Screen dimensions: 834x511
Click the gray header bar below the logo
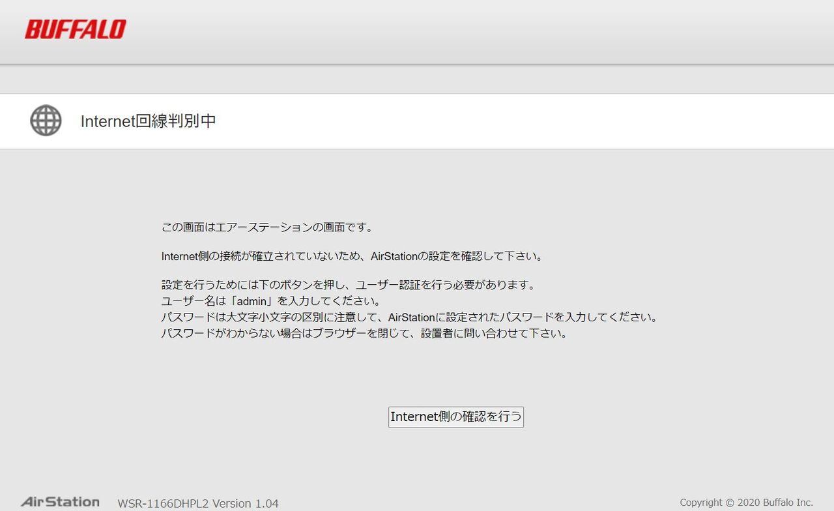[417, 78]
